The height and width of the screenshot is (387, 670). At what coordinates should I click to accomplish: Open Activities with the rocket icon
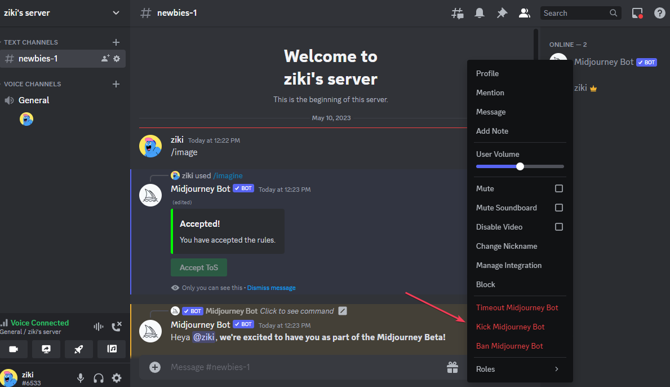pos(78,349)
